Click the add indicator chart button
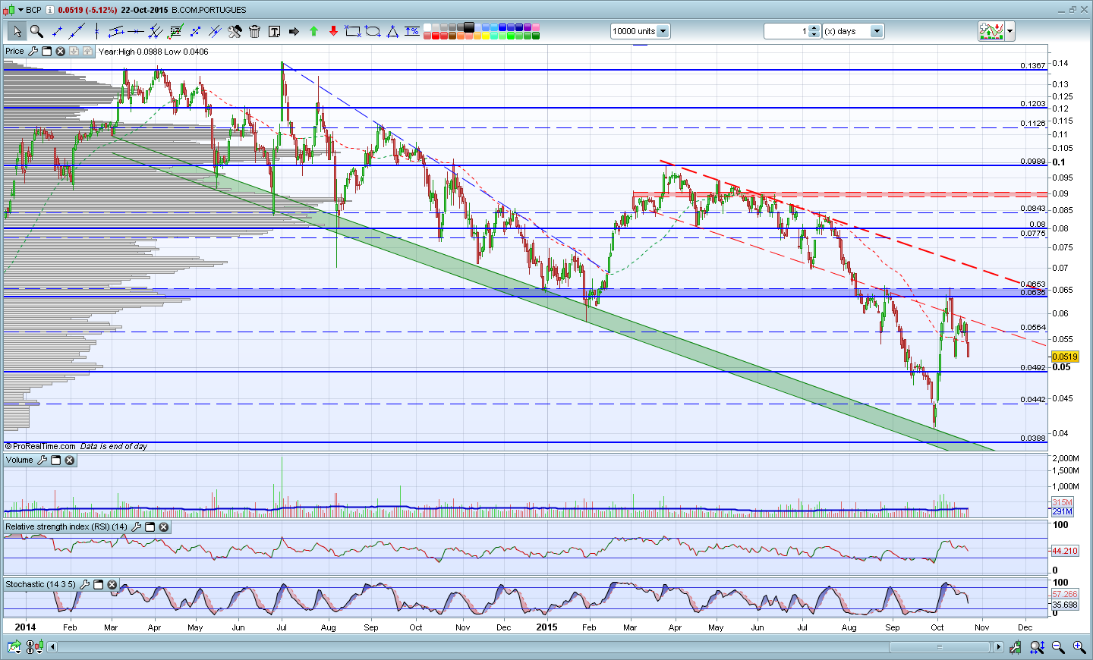The image size is (1093, 660). click(x=991, y=31)
